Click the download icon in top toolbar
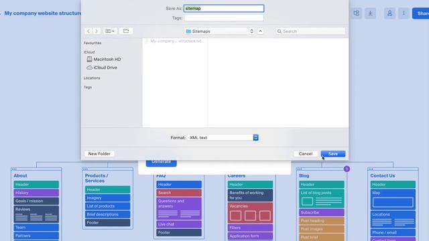The width and height of the screenshot is (429, 241). click(370, 13)
